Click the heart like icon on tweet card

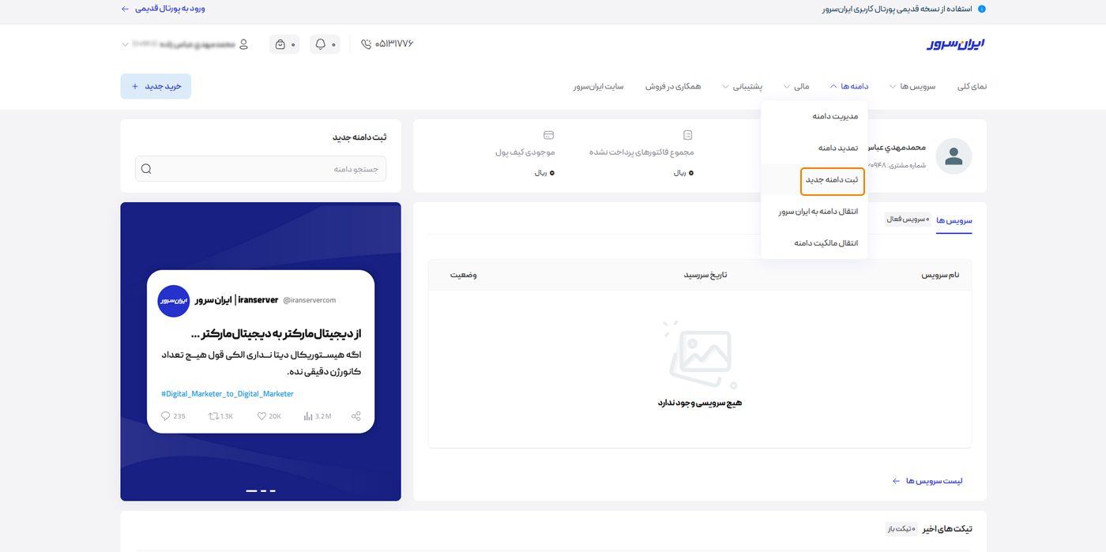(x=261, y=416)
